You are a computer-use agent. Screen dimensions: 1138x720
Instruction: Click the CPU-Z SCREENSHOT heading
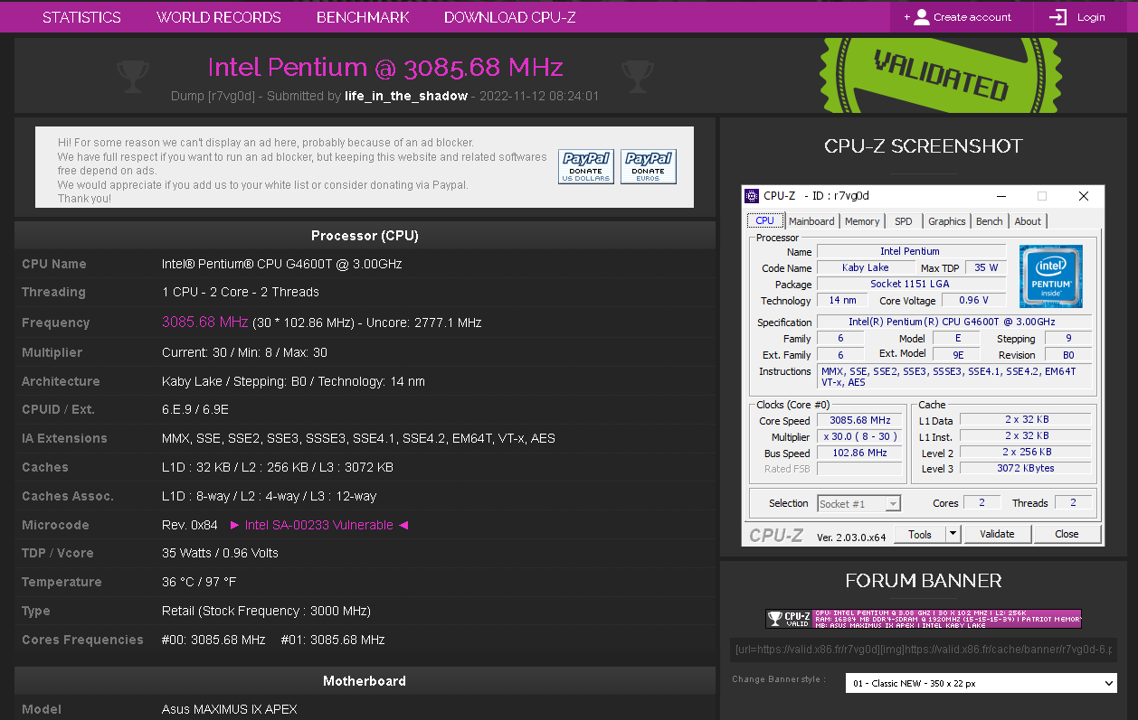[x=924, y=146]
